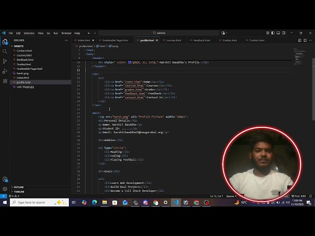Expand the OUTLINE section

tap(40, 187)
